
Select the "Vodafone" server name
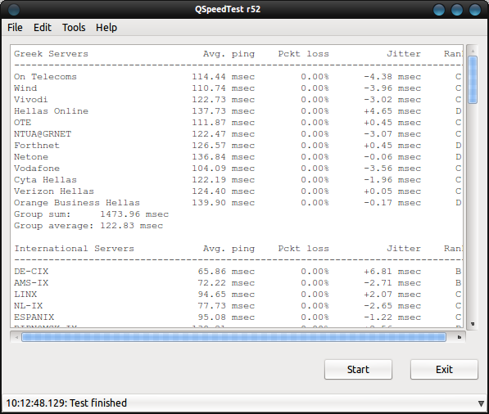37,169
